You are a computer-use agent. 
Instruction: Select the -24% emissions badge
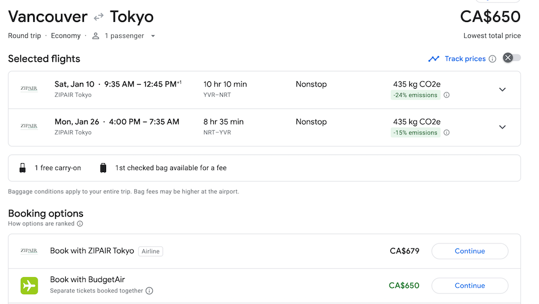pos(415,95)
